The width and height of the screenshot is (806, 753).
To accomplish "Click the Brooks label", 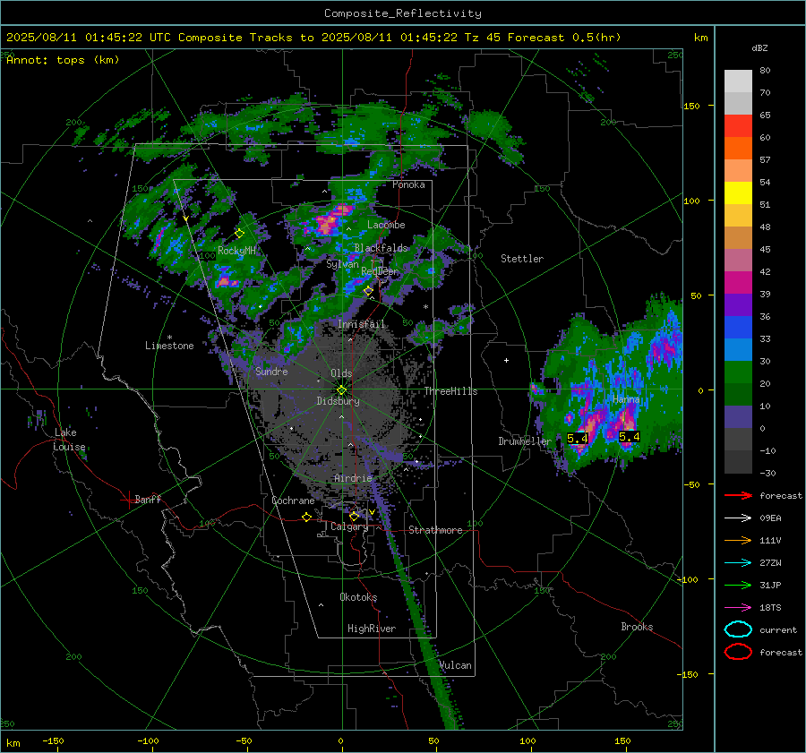I will pos(637,627).
